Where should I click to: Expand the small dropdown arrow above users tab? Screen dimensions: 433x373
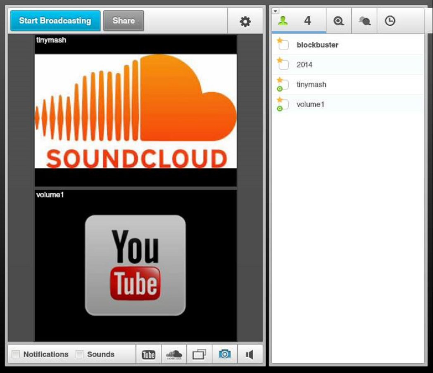[x=275, y=11]
